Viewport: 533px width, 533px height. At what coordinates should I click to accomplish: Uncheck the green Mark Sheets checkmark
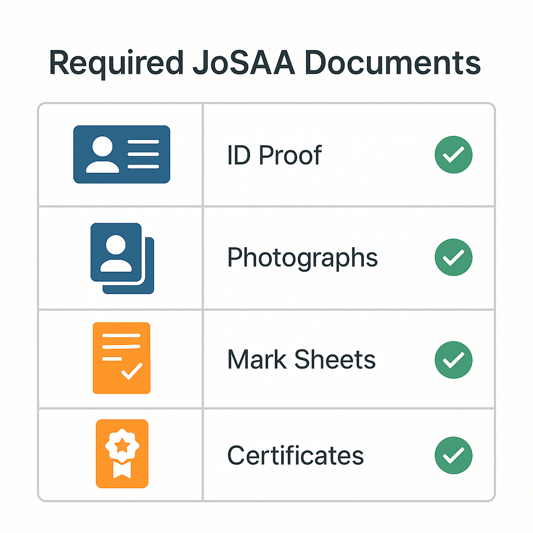point(453,360)
